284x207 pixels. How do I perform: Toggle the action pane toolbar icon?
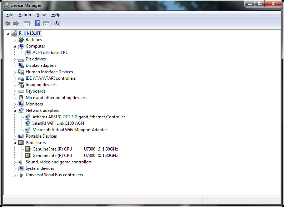[46, 23]
